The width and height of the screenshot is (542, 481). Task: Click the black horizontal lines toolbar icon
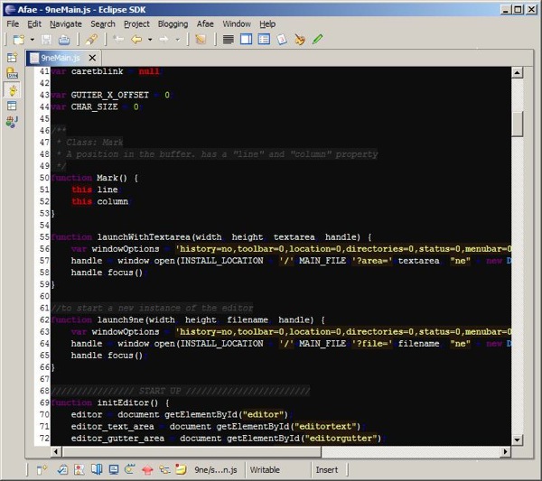tap(229, 40)
